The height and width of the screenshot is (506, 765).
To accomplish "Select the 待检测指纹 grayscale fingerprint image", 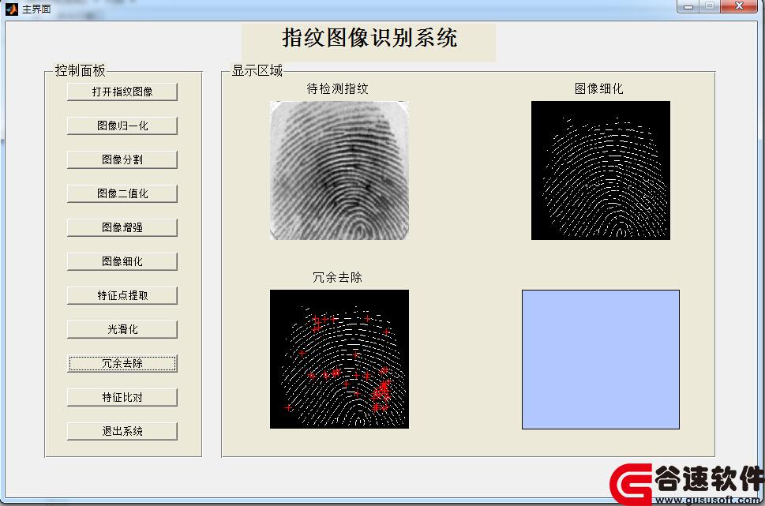I will [x=339, y=171].
